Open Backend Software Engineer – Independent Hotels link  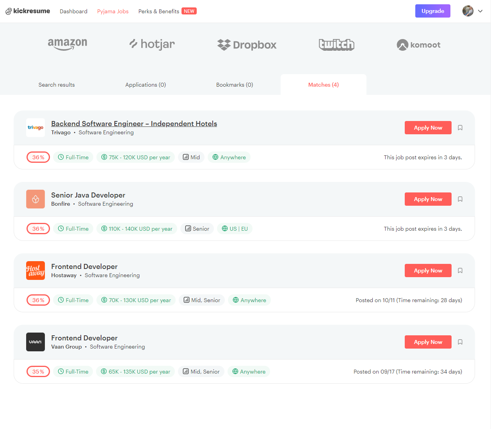coord(134,124)
